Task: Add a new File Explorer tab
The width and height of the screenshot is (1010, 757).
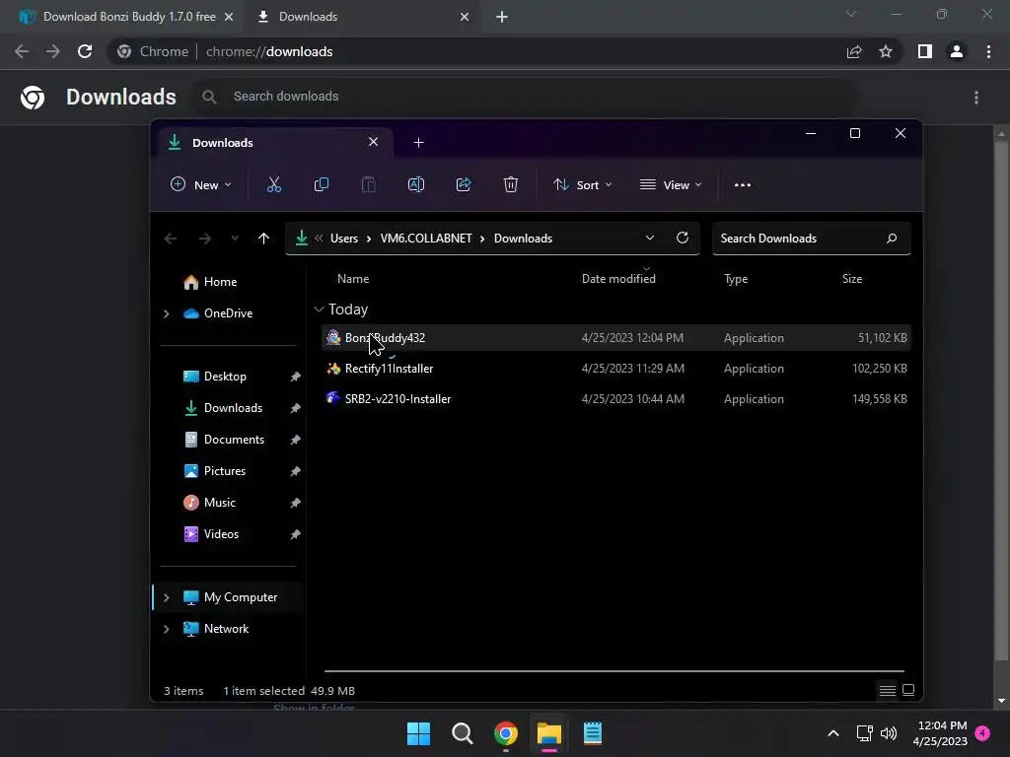Action: pos(418,142)
